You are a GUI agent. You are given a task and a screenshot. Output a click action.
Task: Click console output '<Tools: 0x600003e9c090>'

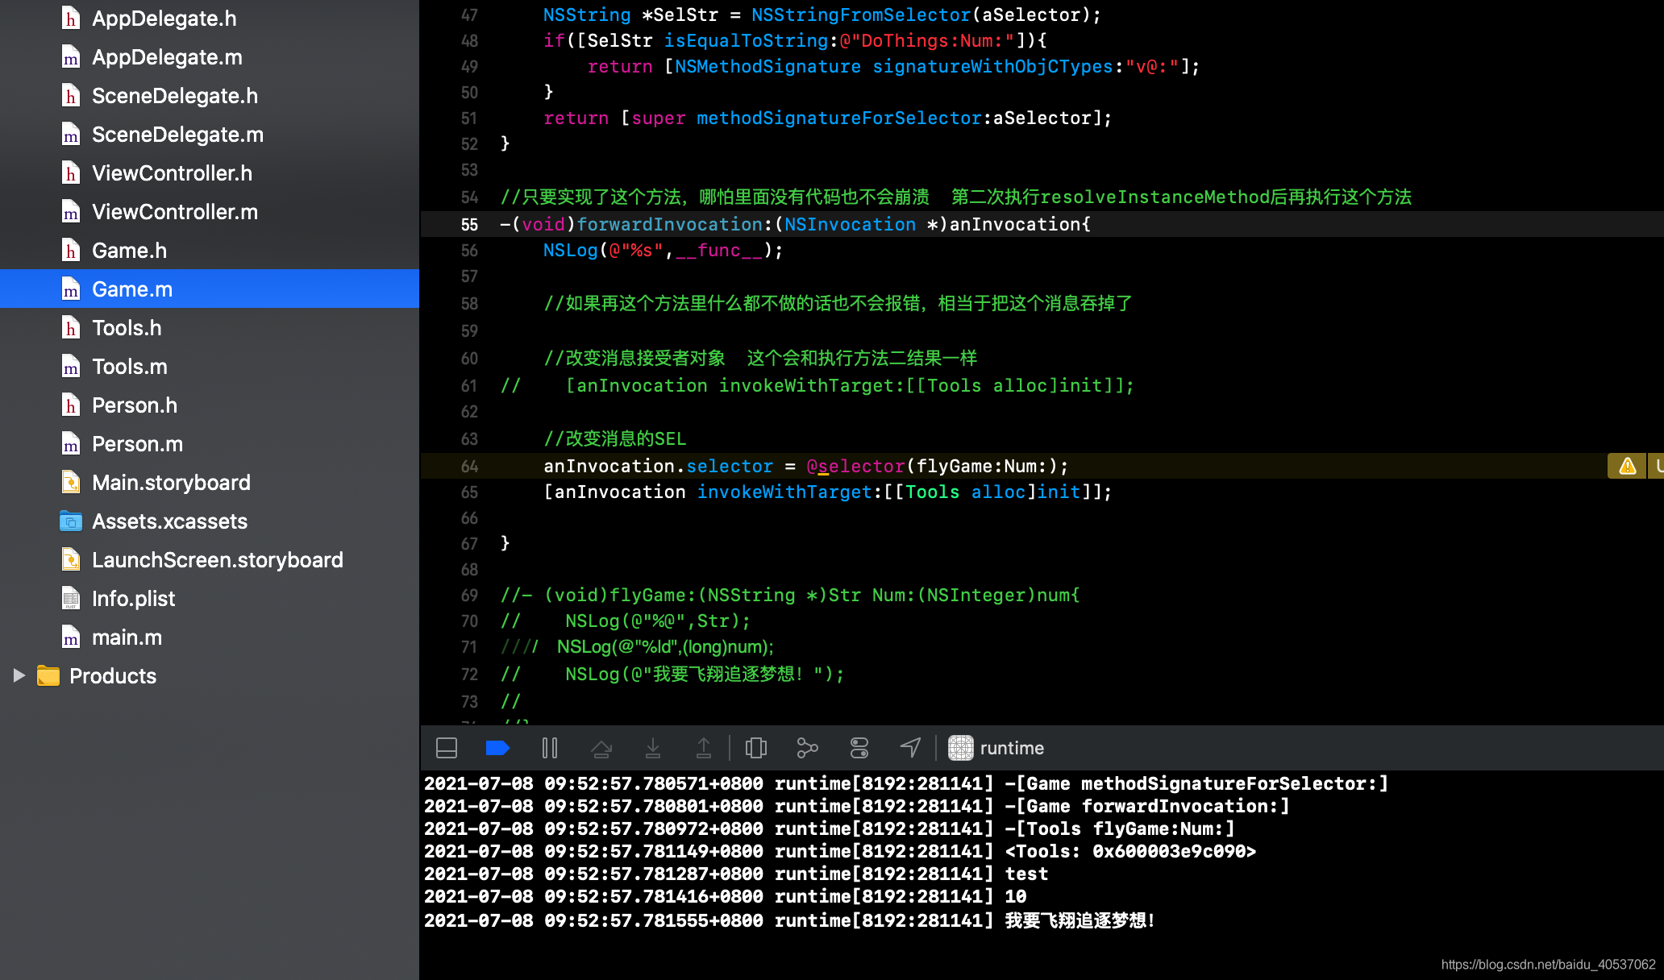[x=1131, y=851]
